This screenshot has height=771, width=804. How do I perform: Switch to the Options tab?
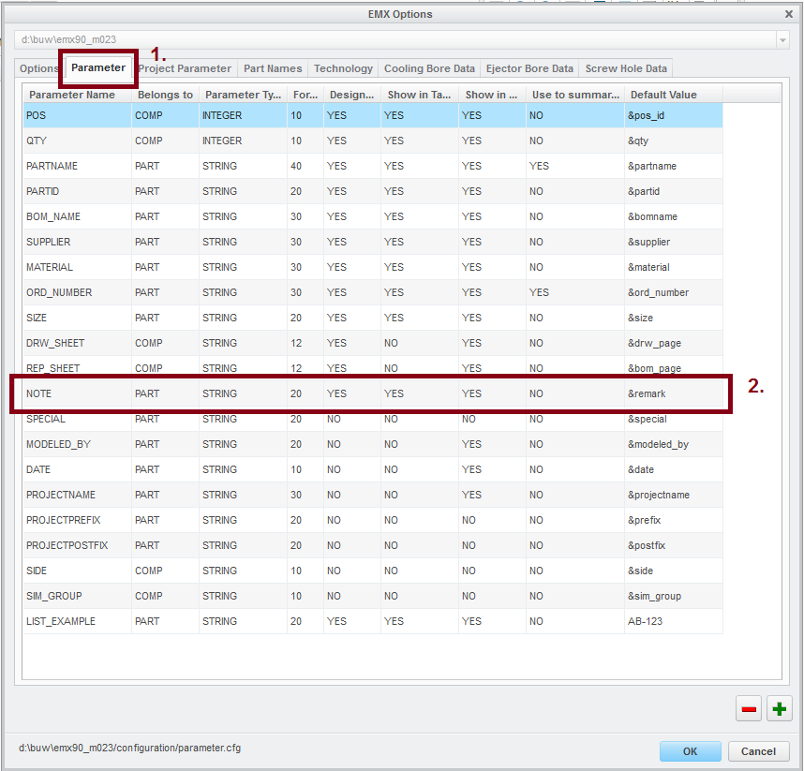(39, 68)
